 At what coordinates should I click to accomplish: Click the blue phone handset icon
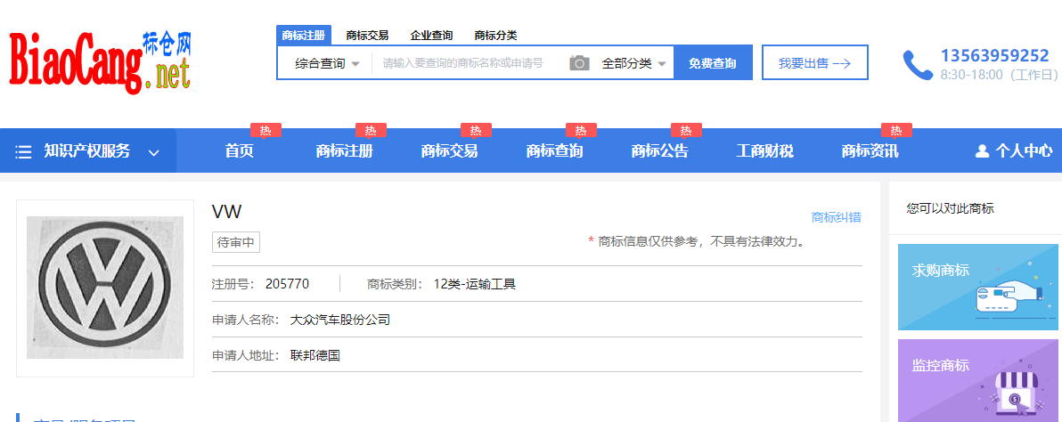click(x=917, y=64)
